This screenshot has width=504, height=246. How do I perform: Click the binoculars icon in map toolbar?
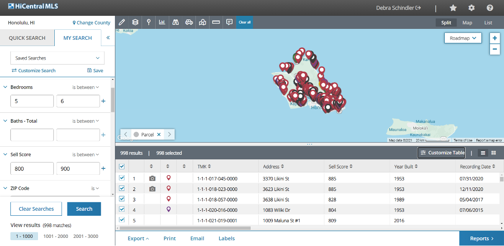click(x=176, y=22)
